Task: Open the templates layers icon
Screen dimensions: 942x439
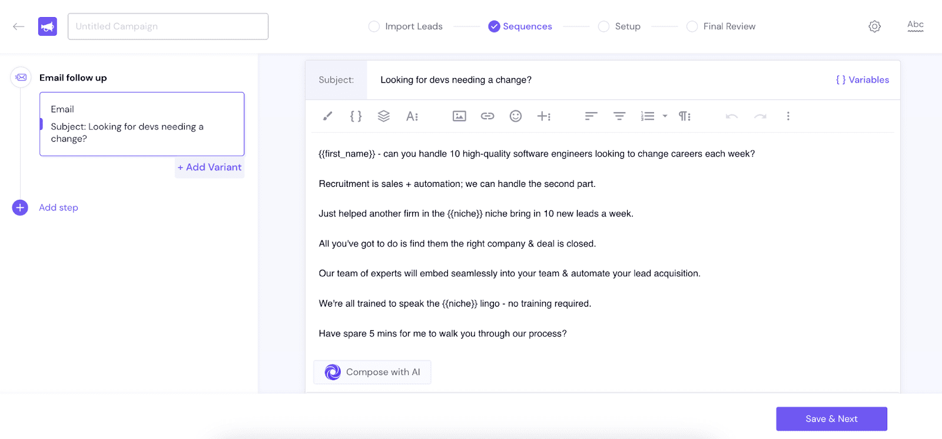Action: pos(384,116)
